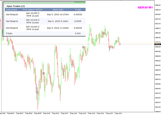
Task: Click 0.00025 lots in the 11:04am row
Action: [x=78, y=28]
